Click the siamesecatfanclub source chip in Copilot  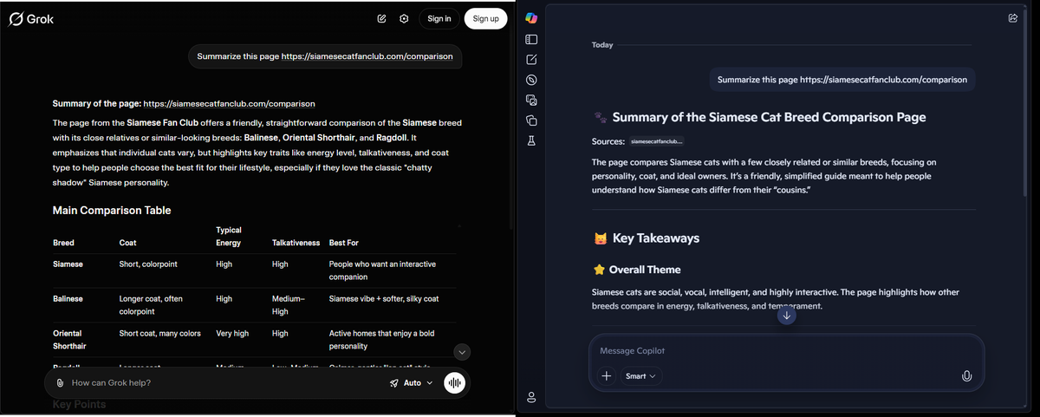pos(657,140)
